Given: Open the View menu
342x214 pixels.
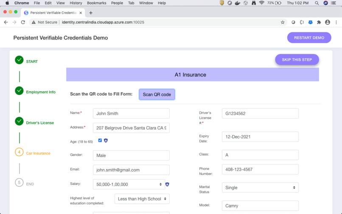Looking at the screenshot, I should [60, 3].
